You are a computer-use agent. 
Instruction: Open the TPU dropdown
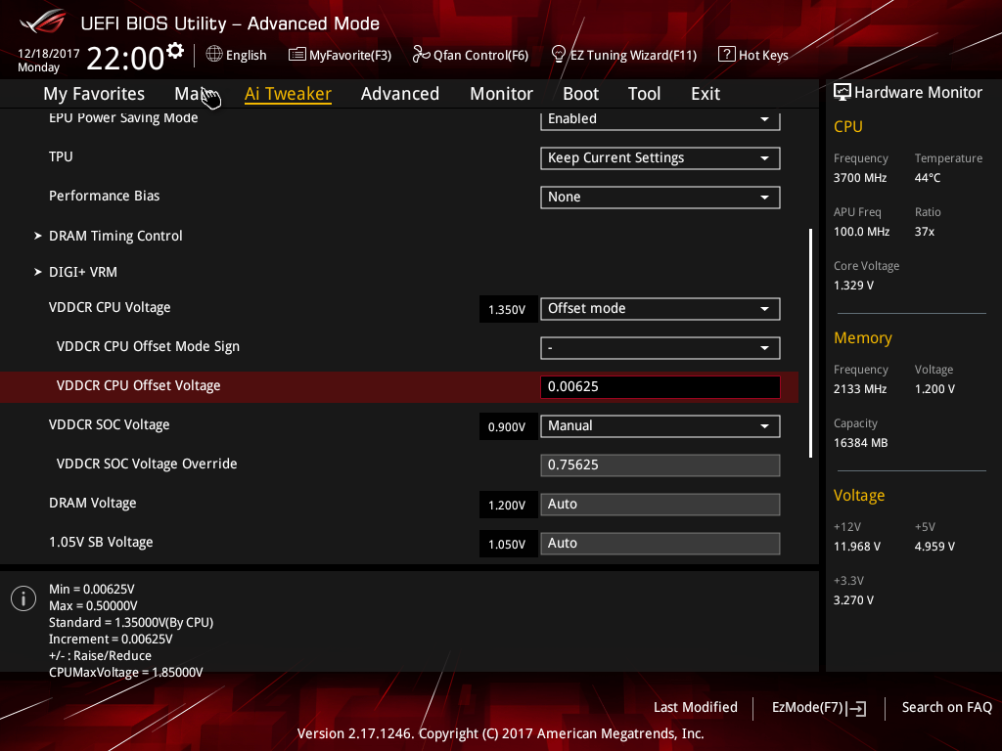click(x=660, y=158)
